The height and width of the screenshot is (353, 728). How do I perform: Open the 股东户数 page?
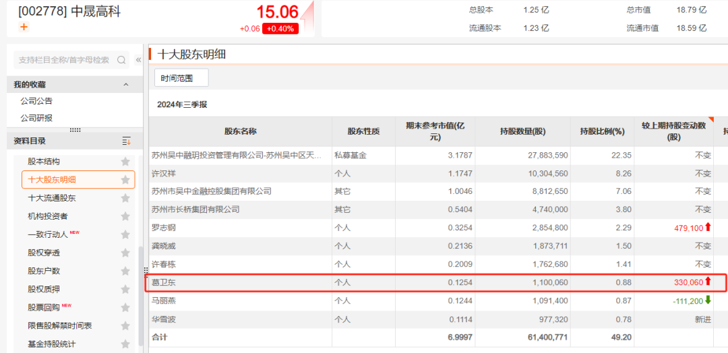44,271
